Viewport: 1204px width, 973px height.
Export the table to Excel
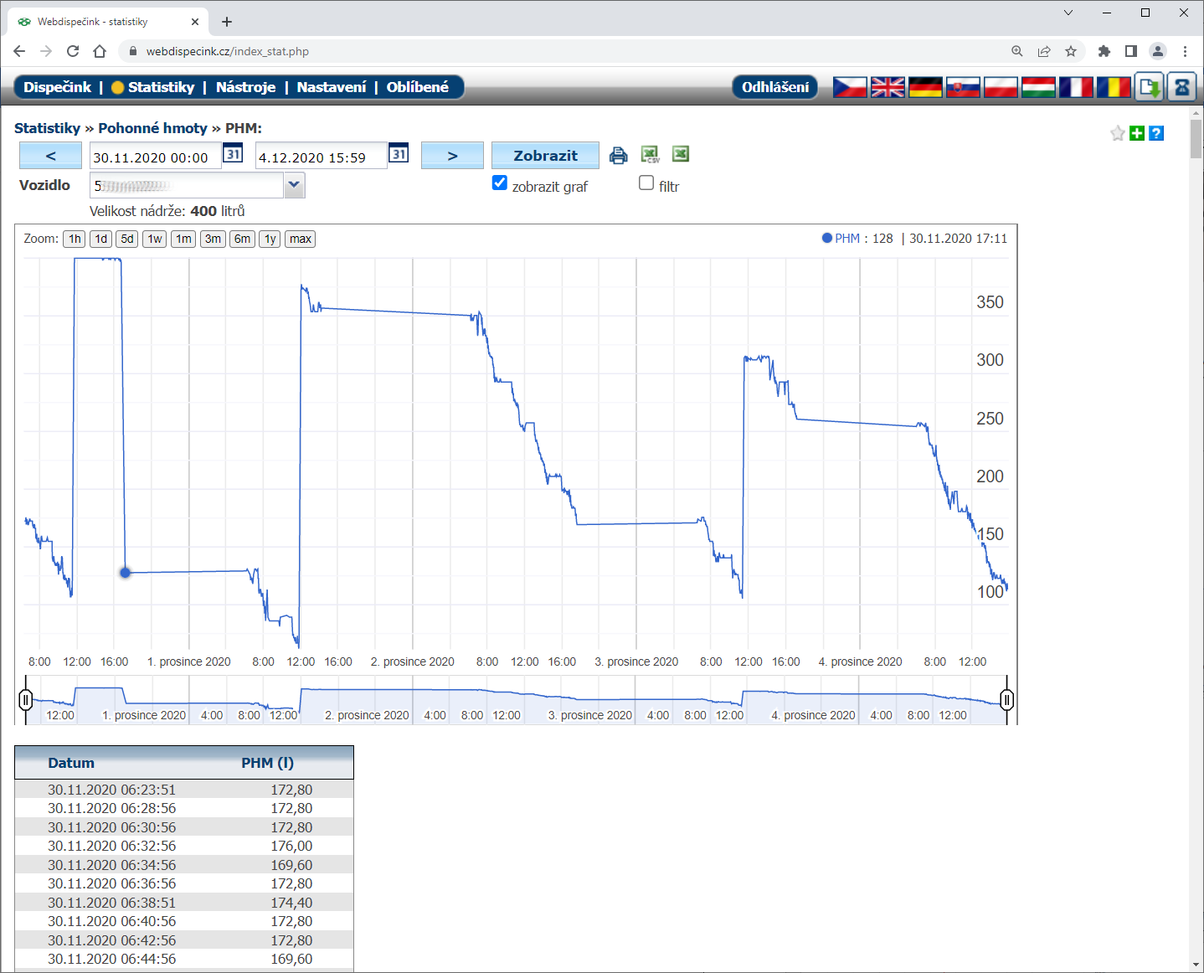681,154
